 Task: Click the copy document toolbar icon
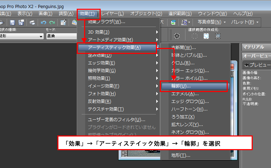coord(184,22)
